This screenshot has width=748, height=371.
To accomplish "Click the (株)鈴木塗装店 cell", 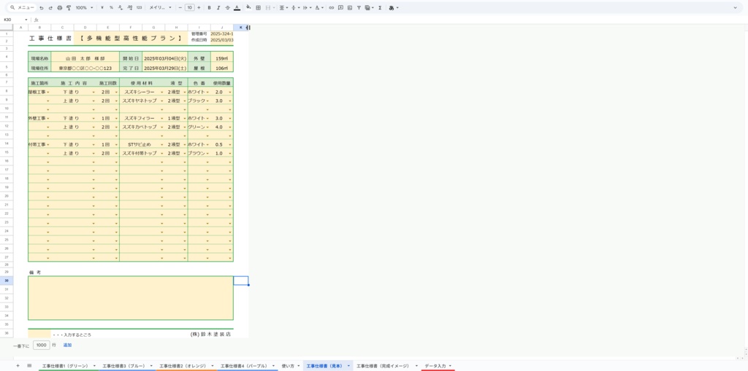I will coord(210,335).
